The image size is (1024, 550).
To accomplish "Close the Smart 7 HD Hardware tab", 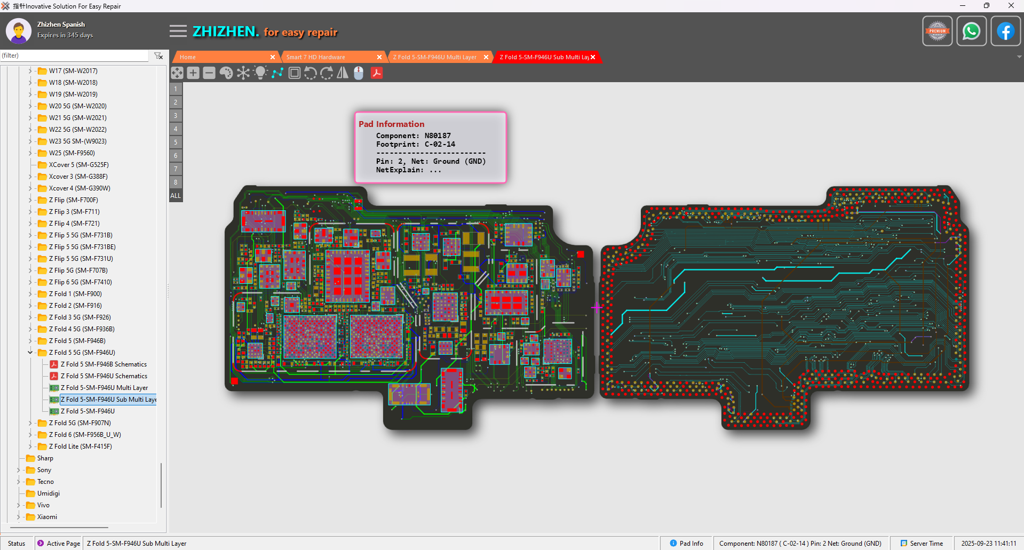I will [x=379, y=57].
